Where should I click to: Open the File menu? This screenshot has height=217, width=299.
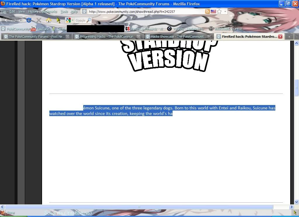tap(4, 11)
